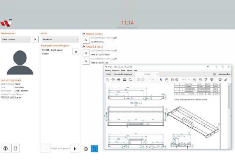Screen dimensions: 235x168
Task: Click the employee avatar silhouette
Action: pyautogui.click(x=20, y=62)
